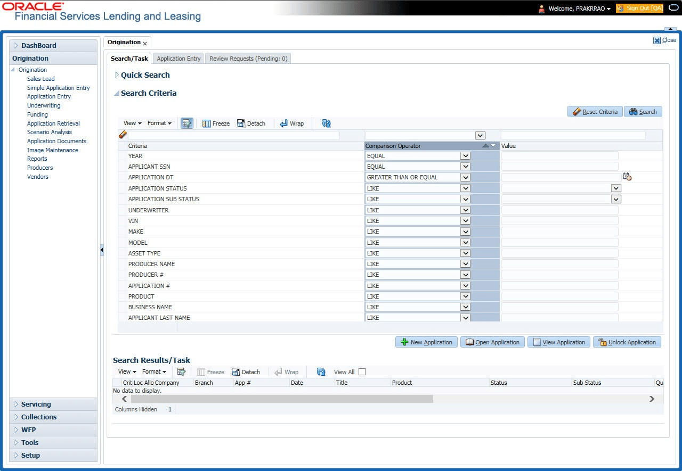Click the results horizontal scrollbar
Screen dimensions: 682x471
(x=282, y=399)
